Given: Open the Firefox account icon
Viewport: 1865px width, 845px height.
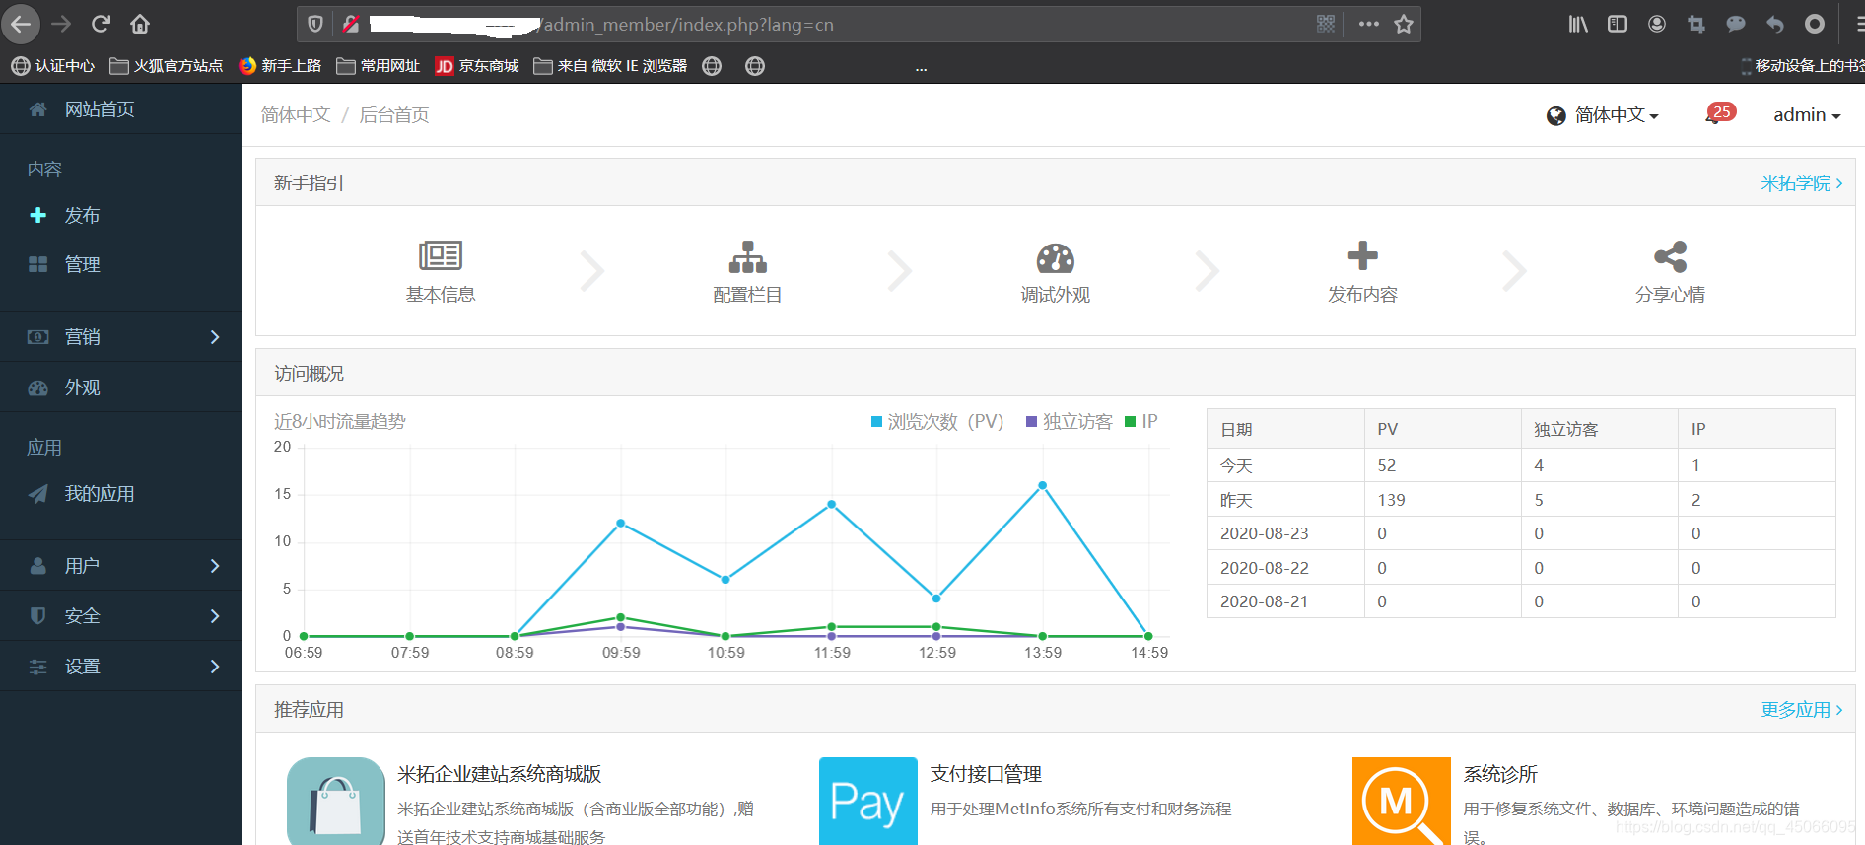Looking at the screenshot, I should pos(1657,24).
